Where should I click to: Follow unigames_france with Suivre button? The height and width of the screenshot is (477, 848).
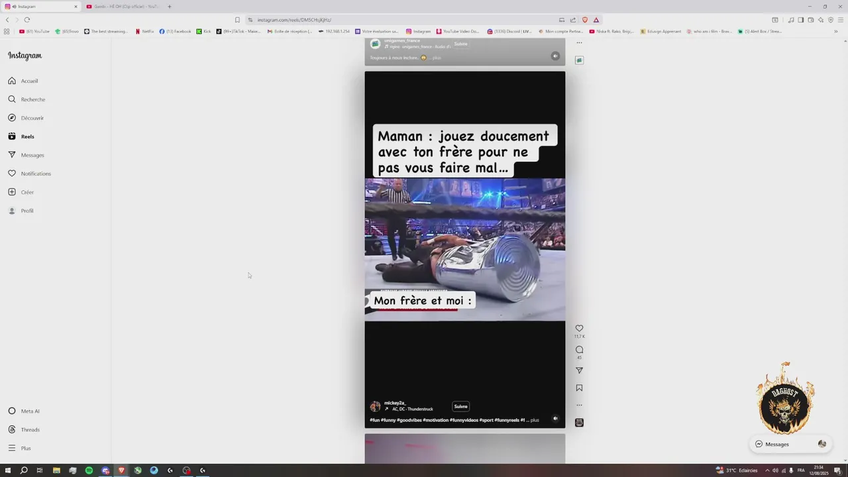[x=460, y=44]
